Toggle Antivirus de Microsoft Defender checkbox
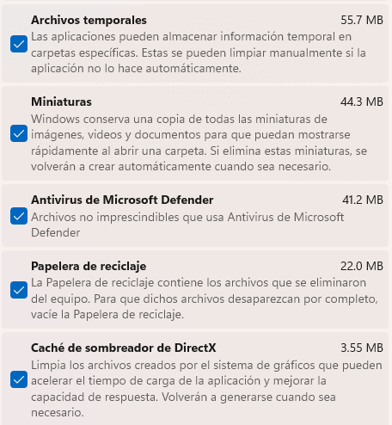The image size is (392, 425). (x=19, y=216)
